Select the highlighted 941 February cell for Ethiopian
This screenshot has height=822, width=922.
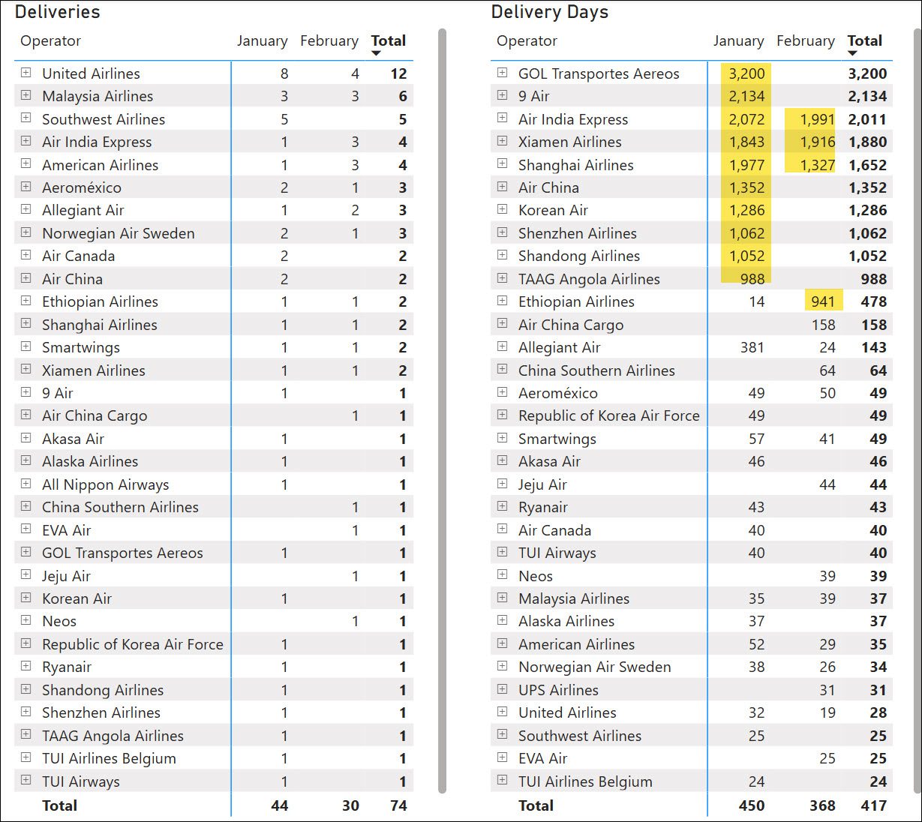click(823, 301)
